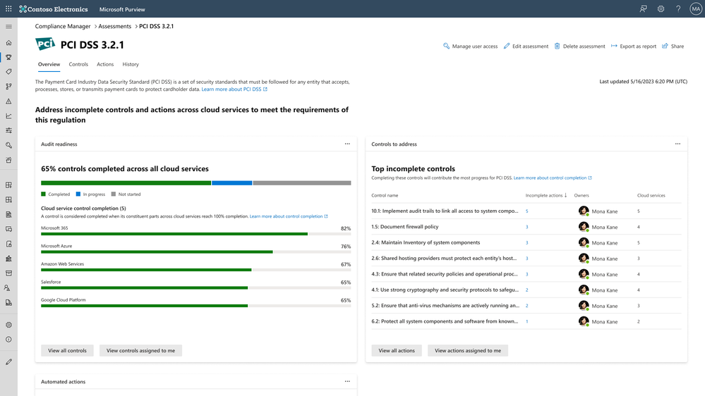Click View all actions button
Image resolution: width=705 pixels, height=396 pixels.
pos(397,350)
